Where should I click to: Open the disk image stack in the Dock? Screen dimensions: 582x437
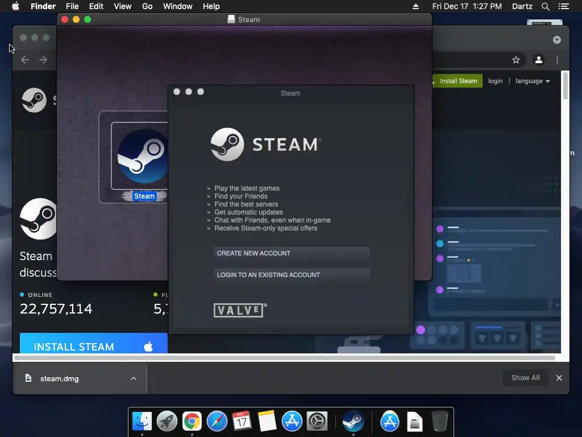(414, 422)
